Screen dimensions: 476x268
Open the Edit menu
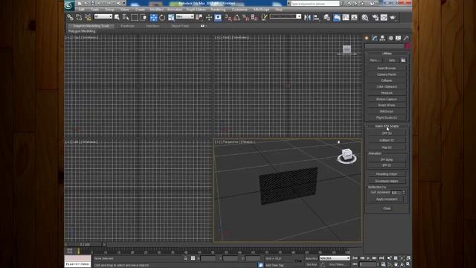[x=82, y=10]
